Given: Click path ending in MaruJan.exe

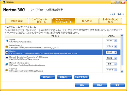Looking at the screenshot, I should pos(43,54).
